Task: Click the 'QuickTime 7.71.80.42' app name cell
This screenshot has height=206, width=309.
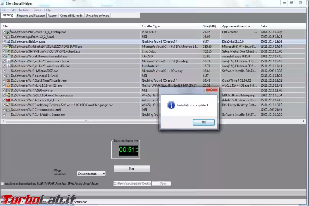Action: (237, 80)
